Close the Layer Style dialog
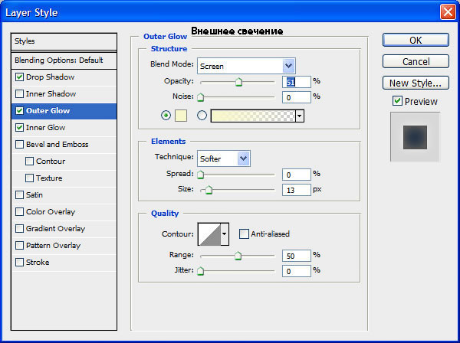Screen dimensions: 460x343 tap(448, 12)
